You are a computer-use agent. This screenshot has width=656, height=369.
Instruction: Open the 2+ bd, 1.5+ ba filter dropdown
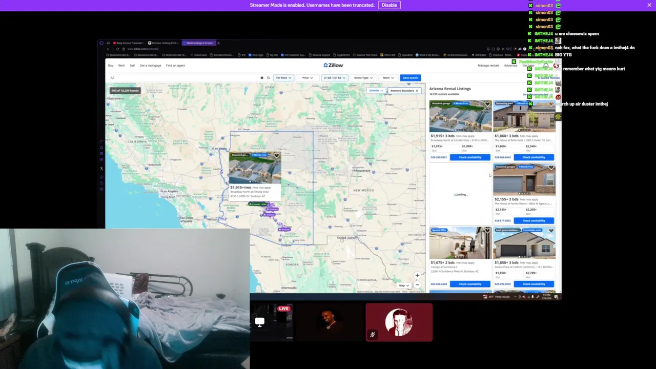point(334,78)
